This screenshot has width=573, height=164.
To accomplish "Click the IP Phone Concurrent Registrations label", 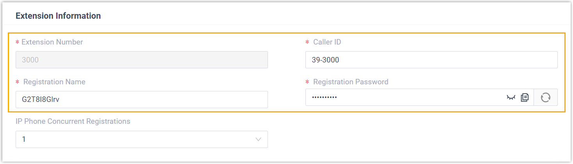I will pyautogui.click(x=73, y=121).
